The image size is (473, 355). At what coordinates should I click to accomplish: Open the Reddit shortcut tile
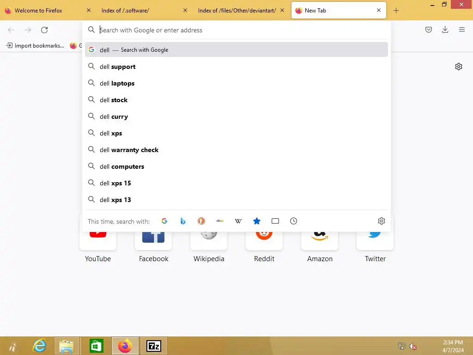[x=264, y=241]
